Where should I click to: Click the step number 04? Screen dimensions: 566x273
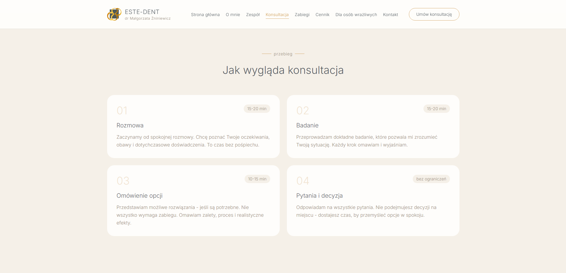[303, 181]
